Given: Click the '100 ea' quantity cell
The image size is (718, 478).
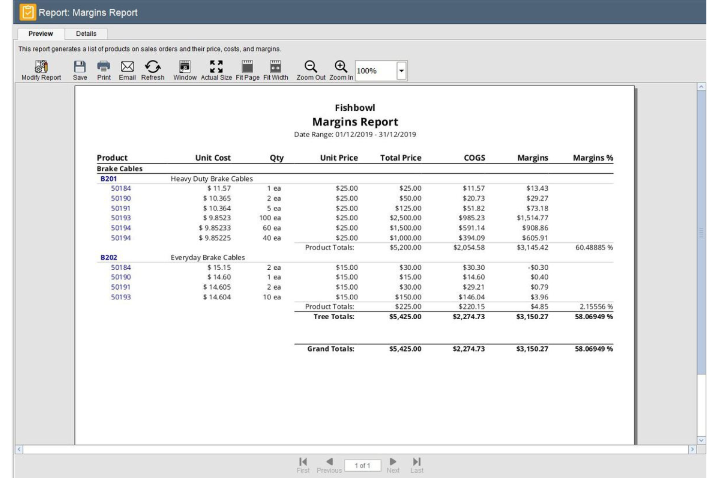Looking at the screenshot, I should (270, 218).
